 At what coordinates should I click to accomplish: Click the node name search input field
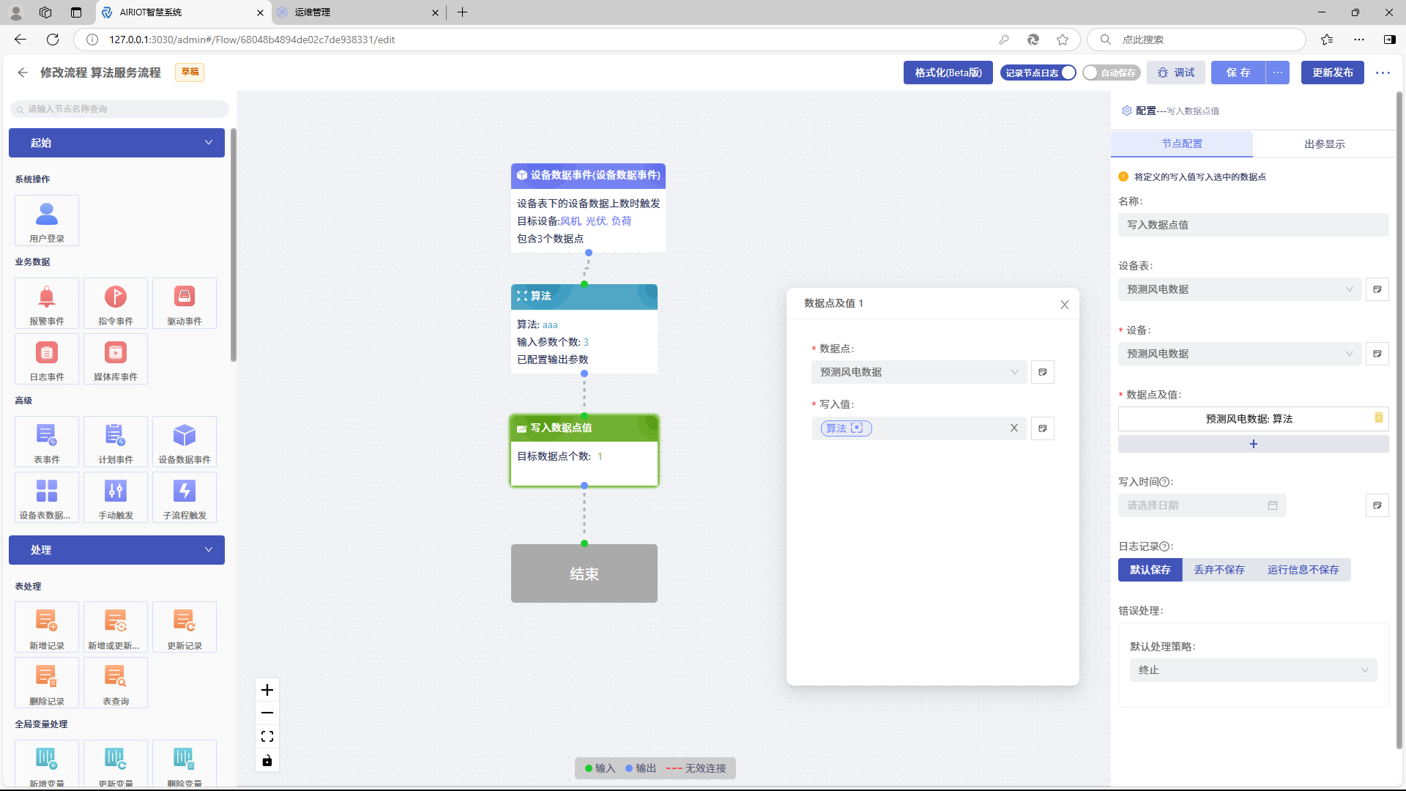(x=121, y=109)
